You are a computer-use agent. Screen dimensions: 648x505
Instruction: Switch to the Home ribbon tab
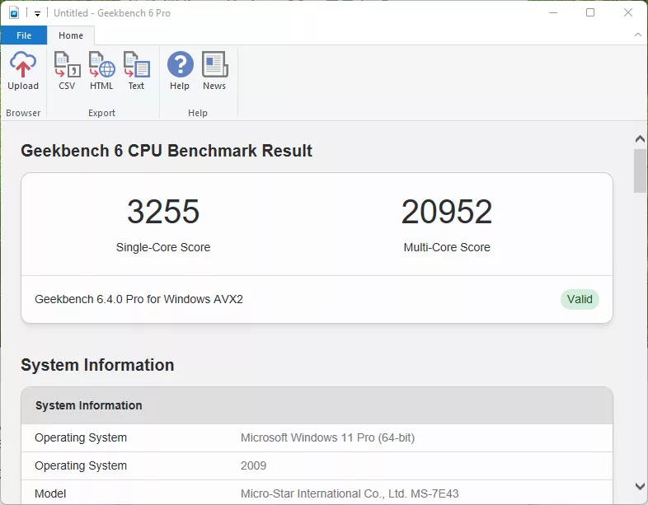[x=71, y=35]
